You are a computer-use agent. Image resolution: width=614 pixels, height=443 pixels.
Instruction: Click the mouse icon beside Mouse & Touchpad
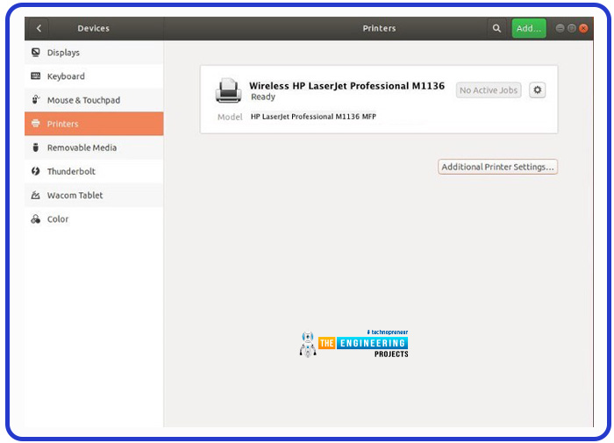coord(36,99)
